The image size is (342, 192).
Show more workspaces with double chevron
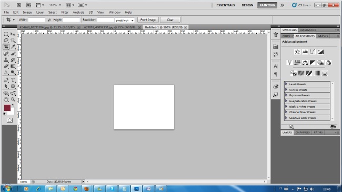click(x=282, y=5)
